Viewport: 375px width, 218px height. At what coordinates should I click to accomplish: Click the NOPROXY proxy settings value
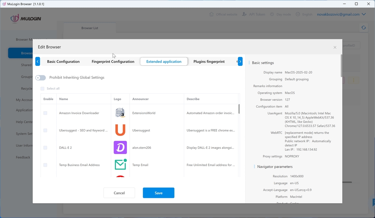pos(292,156)
